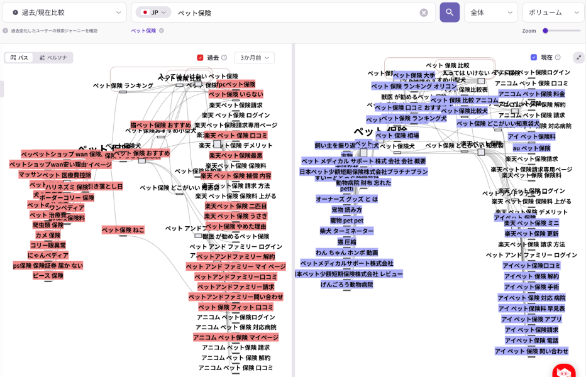This screenshot has width=586, height=377.
Task: Remove the ペット保険 keyword tag via its X icon
Action: pyautogui.click(x=162, y=31)
